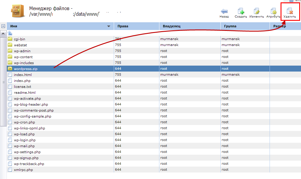Select the wp-links-opml.php file name

pyautogui.click(x=29, y=129)
